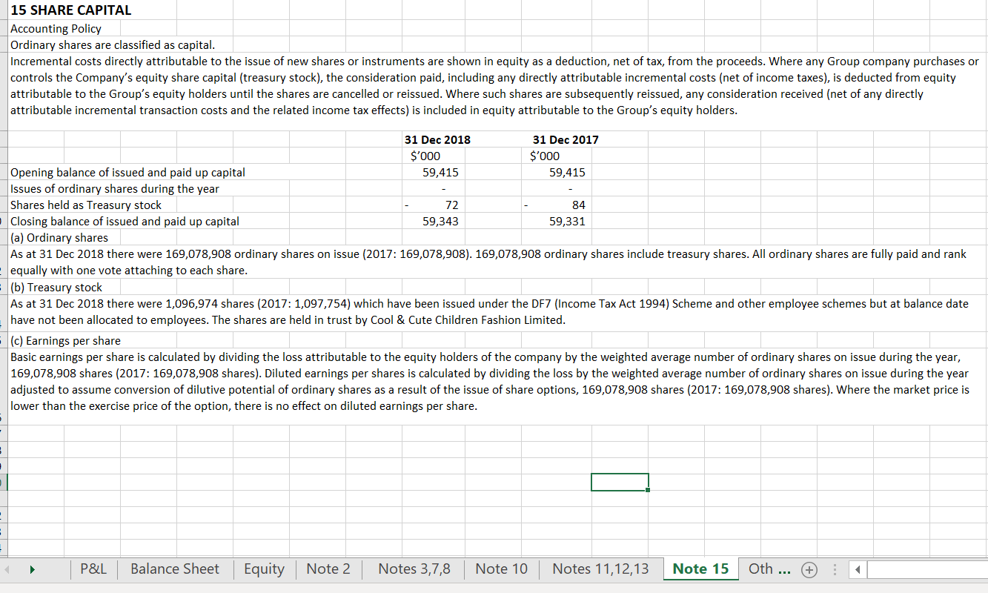Select 2018 opening balance value 59,415

pyautogui.click(x=440, y=172)
